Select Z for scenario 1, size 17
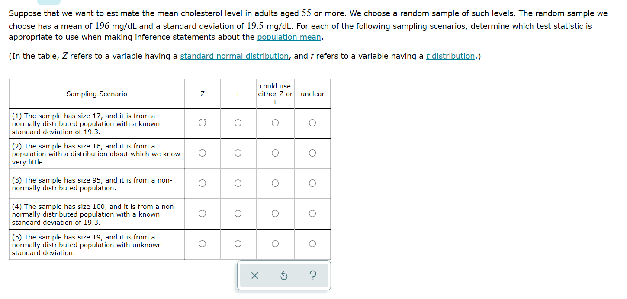 tap(202, 123)
